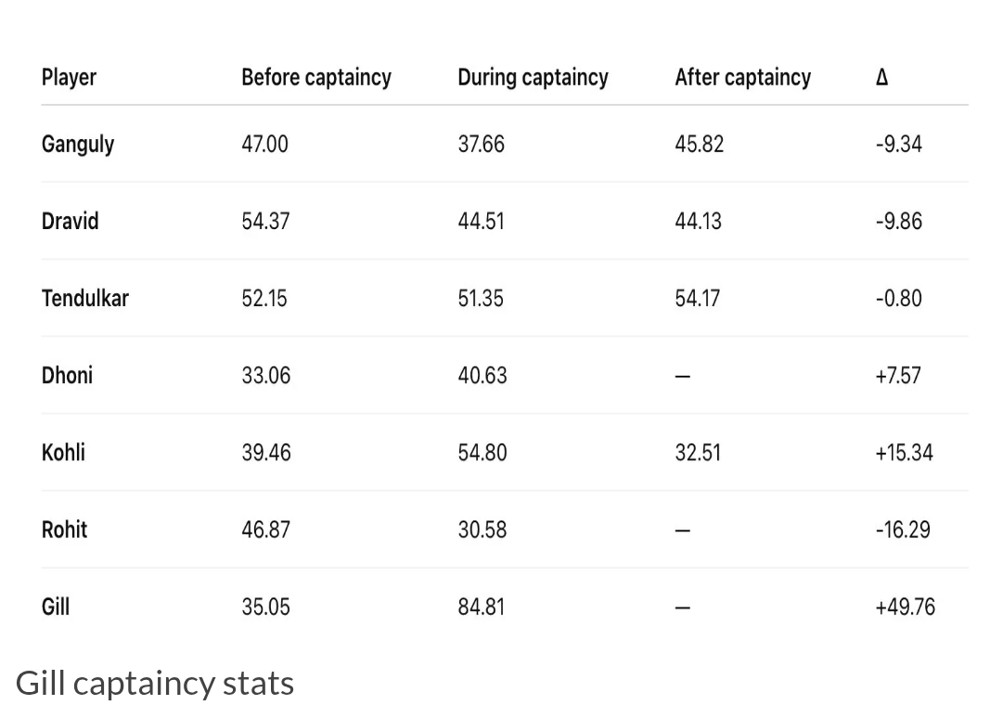Click the delta (Δ) column header

pos(881,78)
